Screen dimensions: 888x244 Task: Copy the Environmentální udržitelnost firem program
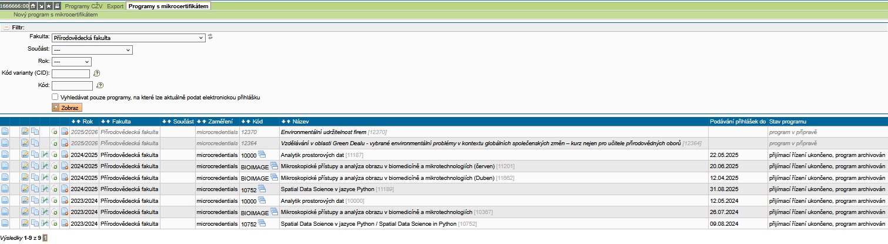click(35, 132)
